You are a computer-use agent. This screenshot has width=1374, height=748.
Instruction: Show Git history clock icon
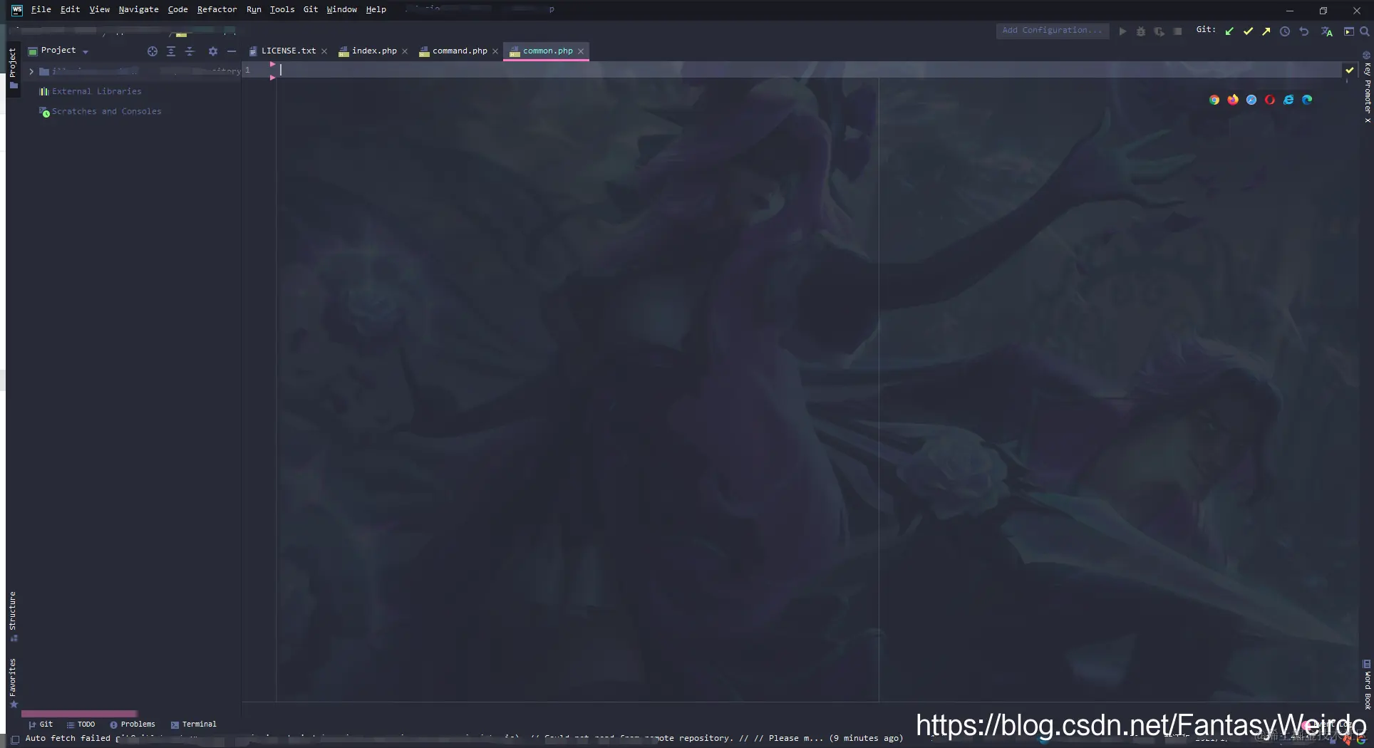click(x=1285, y=31)
